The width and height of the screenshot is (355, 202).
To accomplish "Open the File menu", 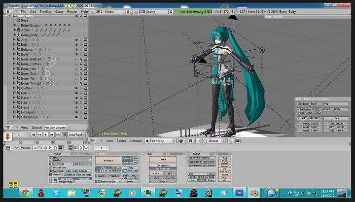I will coord(23,11).
